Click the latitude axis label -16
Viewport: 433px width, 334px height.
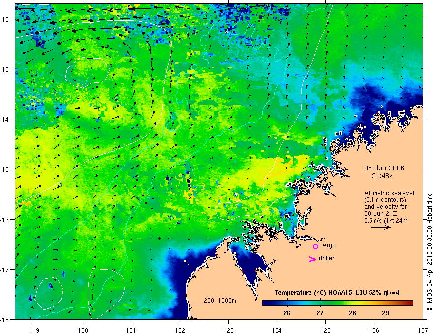[x=5, y=220]
